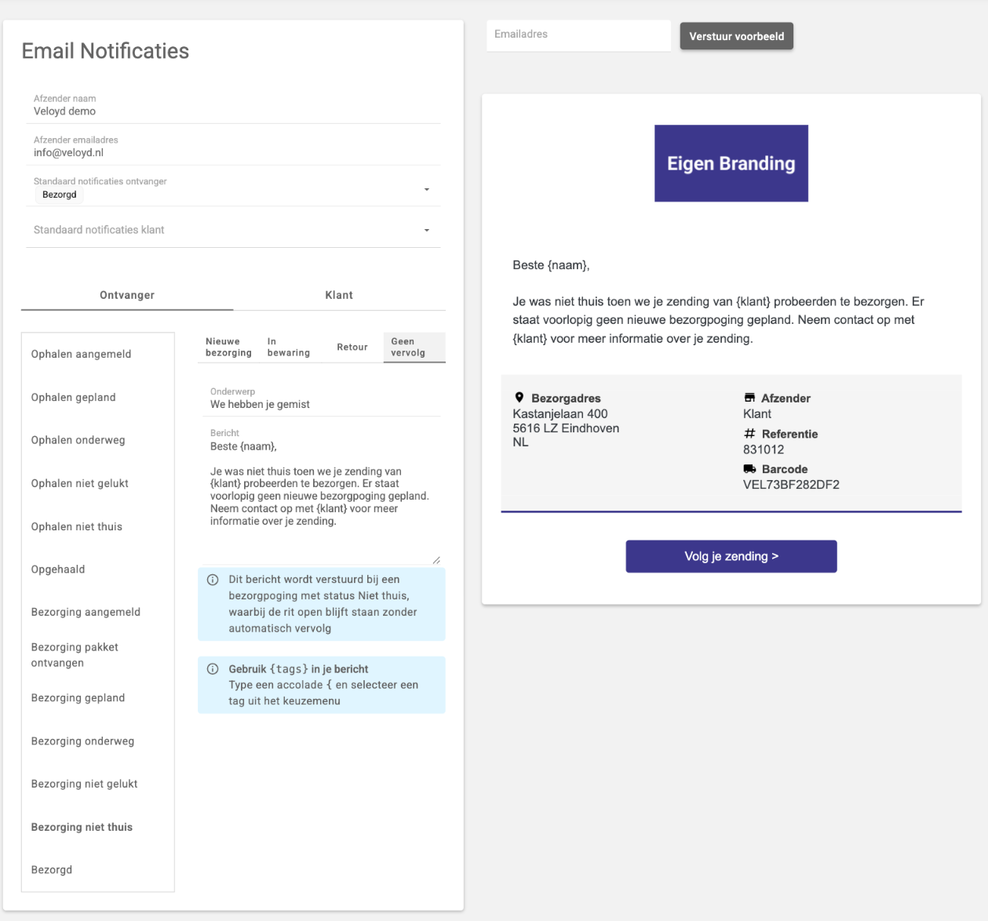Click the truck icon next to Barcode

(749, 469)
